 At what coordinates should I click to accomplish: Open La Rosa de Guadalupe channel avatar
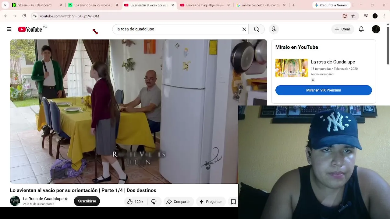pyautogui.click(x=15, y=201)
